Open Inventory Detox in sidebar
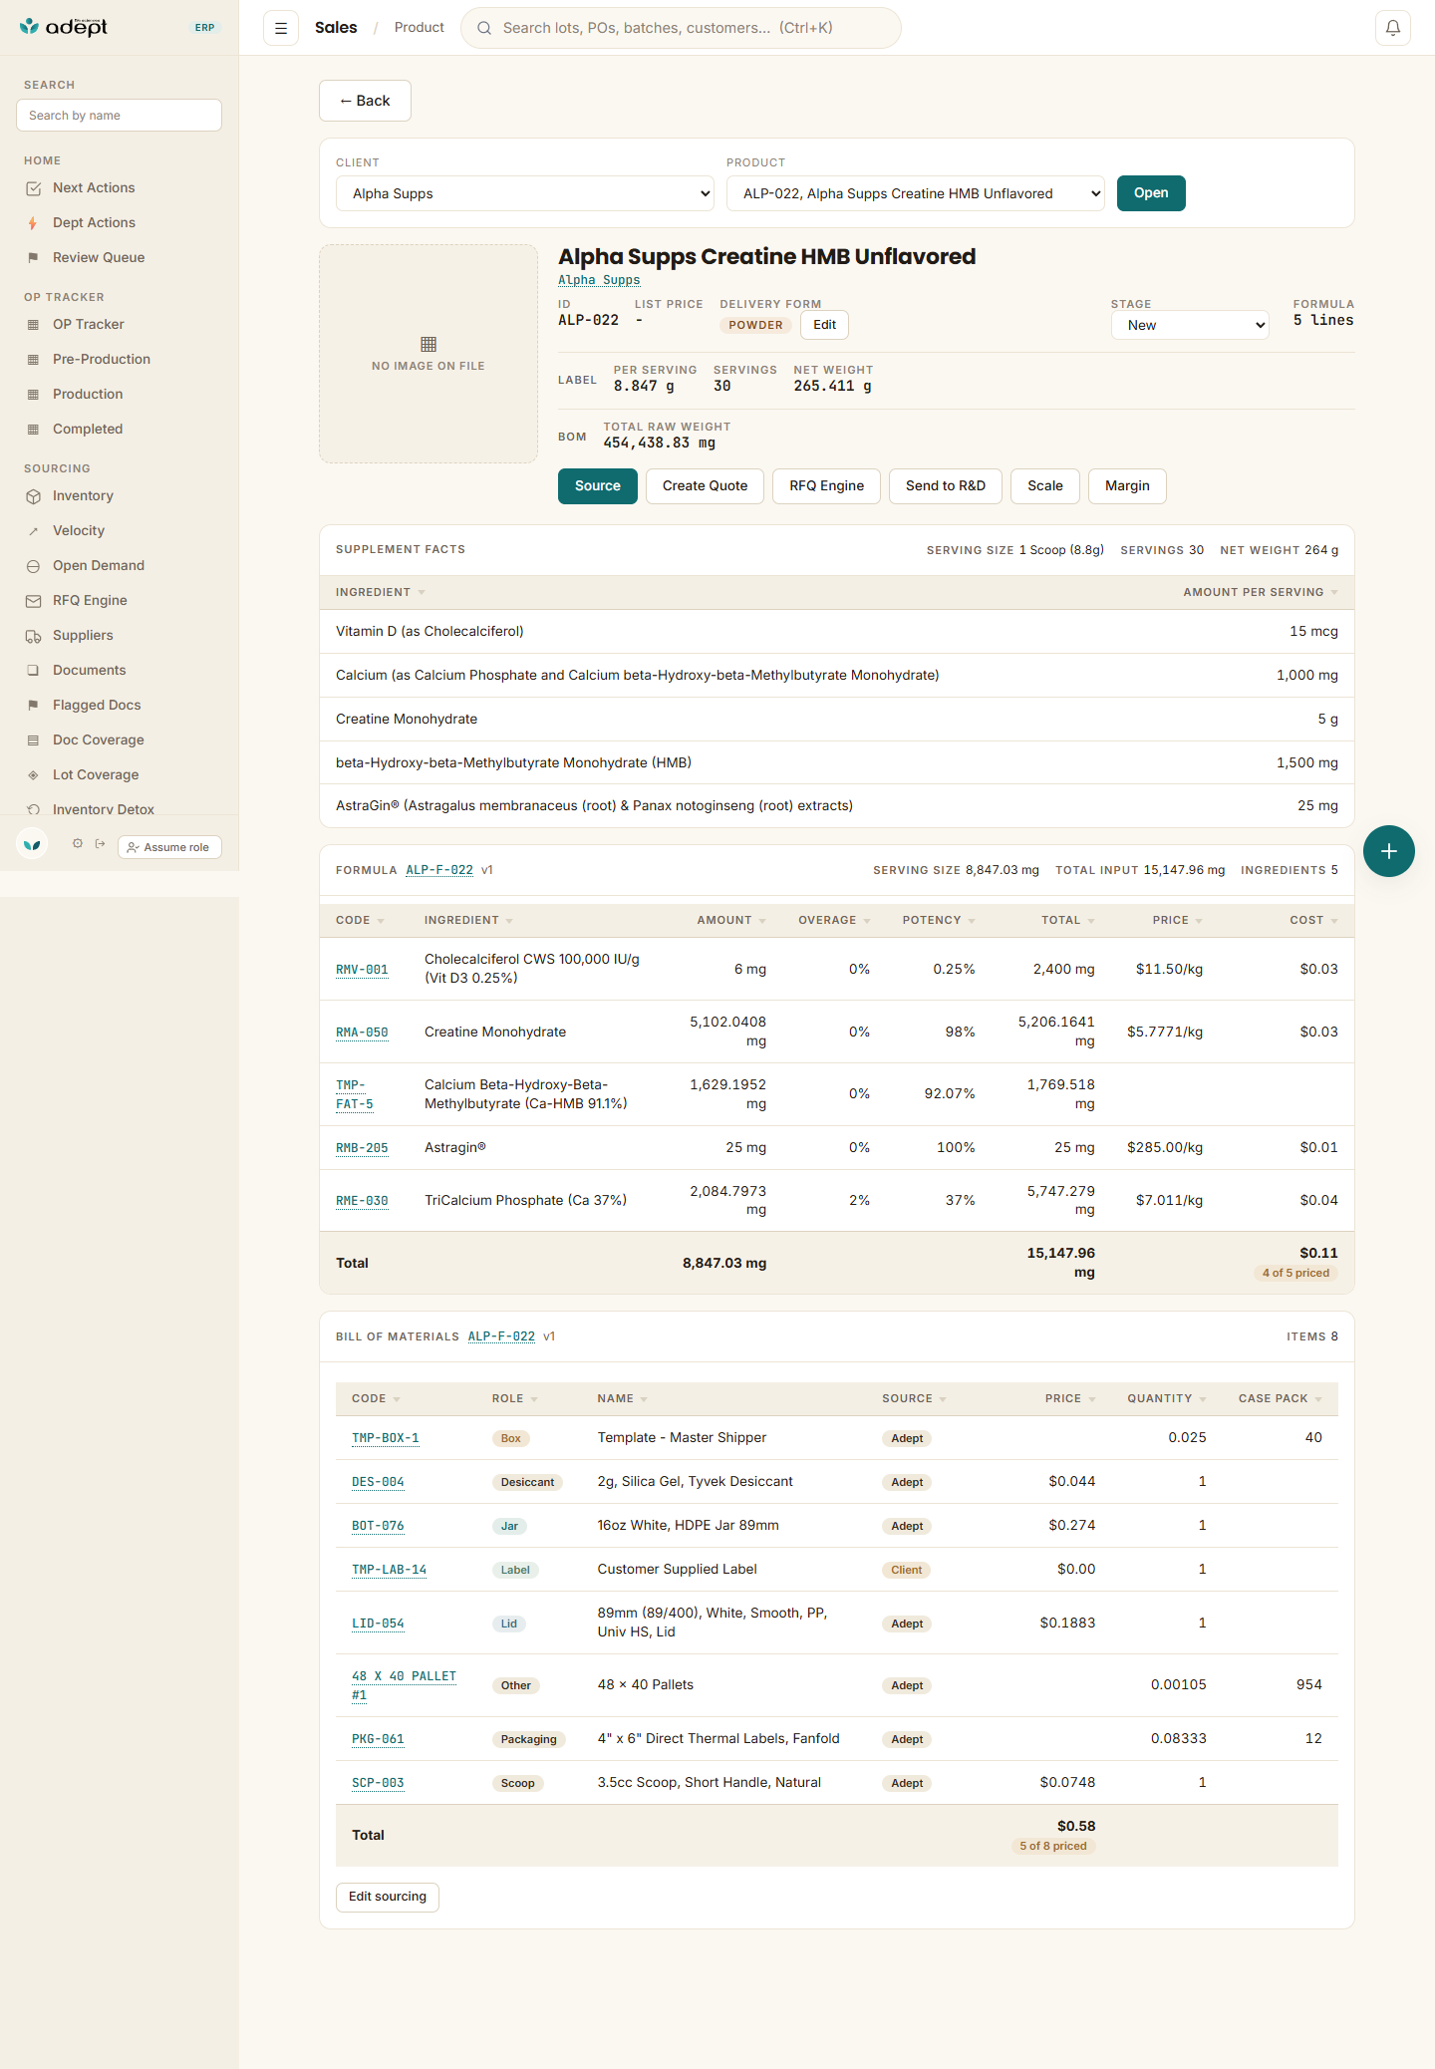This screenshot has height=2069, width=1435. 104,809
